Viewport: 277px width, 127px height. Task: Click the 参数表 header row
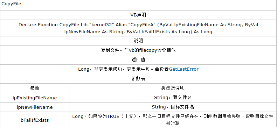138,79
